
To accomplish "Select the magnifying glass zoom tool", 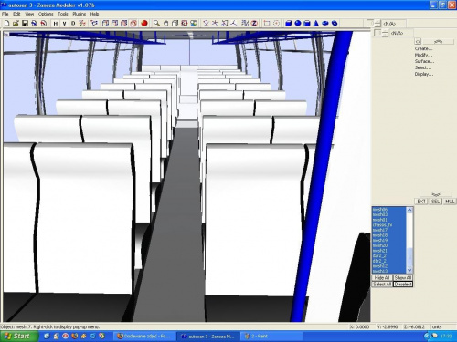I will click(156, 23).
